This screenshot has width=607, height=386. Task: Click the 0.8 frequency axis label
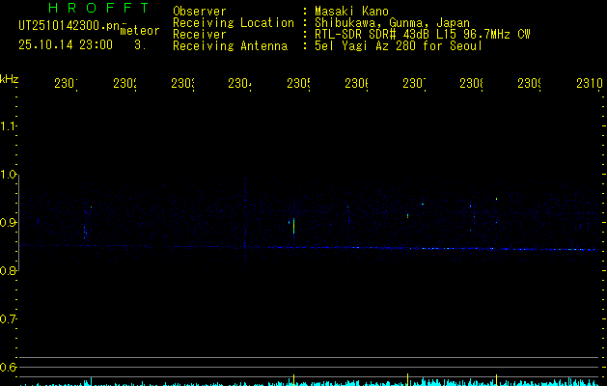tap(9, 271)
